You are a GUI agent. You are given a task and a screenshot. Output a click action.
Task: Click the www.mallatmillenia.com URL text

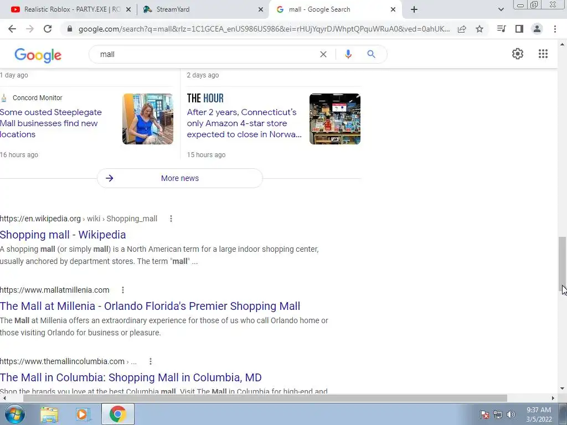(55, 290)
